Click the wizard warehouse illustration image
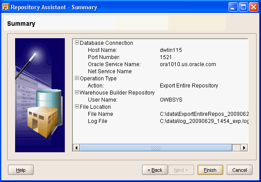Image resolution: width=261 pixels, height=182 pixels. (x=40, y=95)
